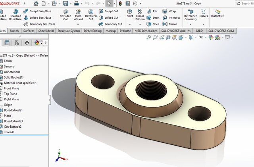Save the part using the Save icon
The width and height of the screenshot is (254, 167).
pyautogui.click(x=65, y=4)
